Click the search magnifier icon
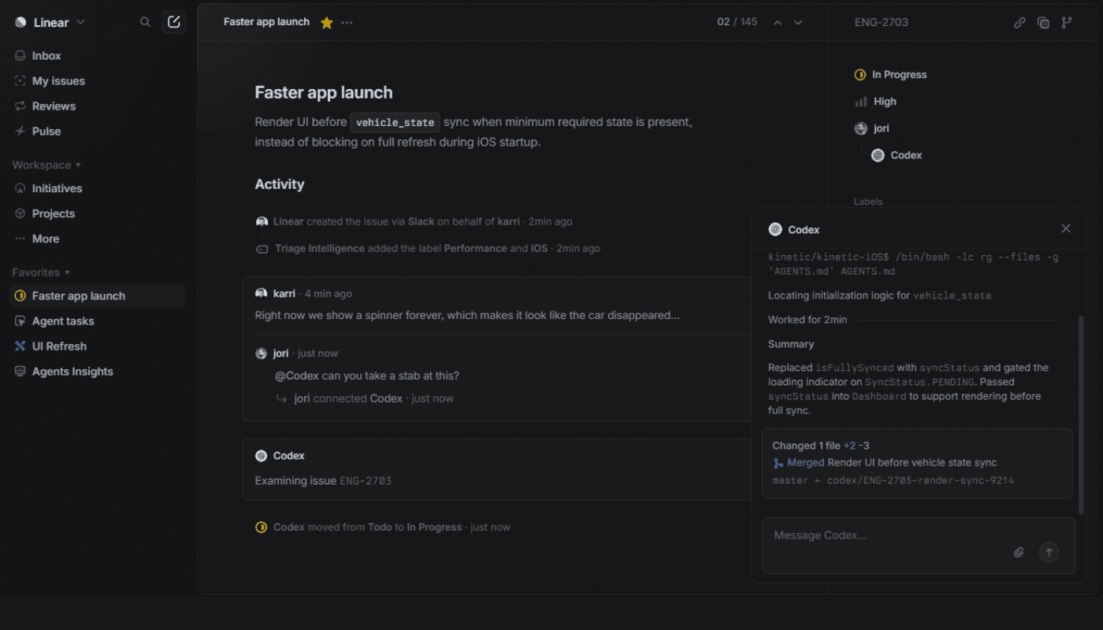The width and height of the screenshot is (1103, 630). pos(145,22)
